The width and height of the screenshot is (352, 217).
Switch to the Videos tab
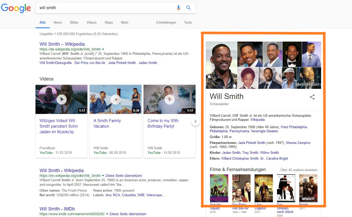92,22
